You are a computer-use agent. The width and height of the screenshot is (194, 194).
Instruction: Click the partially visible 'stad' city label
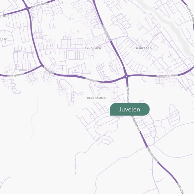point(4,16)
